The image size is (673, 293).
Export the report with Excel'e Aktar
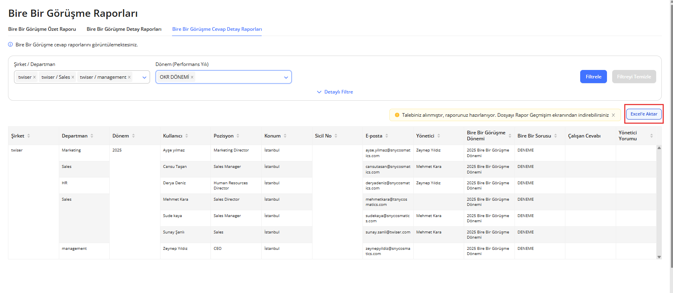click(x=644, y=114)
